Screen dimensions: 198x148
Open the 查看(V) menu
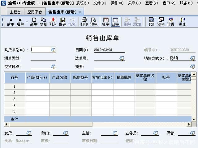pos(152,3)
